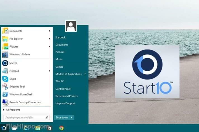Click the File Explorer icon

pos(5,39)
